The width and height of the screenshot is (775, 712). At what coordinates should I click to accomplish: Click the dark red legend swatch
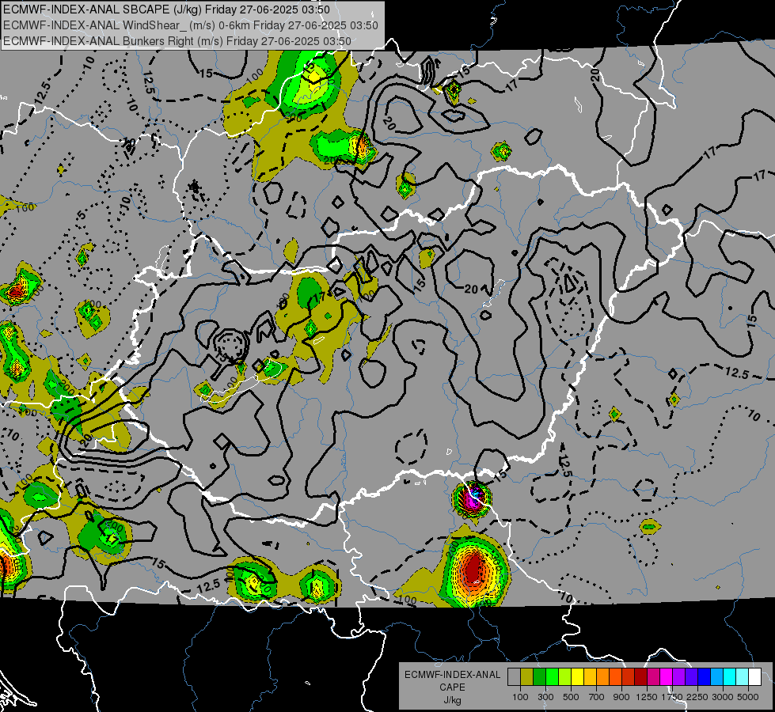[640, 677]
